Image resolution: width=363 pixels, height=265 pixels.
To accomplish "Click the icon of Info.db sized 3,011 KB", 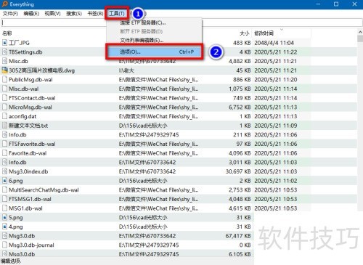I will tap(4, 163).
